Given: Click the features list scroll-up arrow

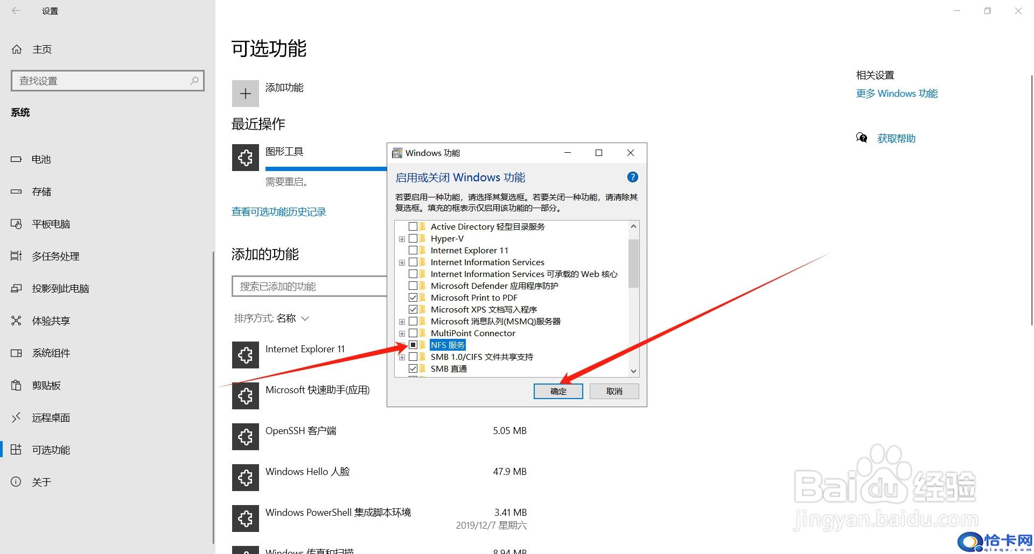Looking at the screenshot, I should click(633, 226).
